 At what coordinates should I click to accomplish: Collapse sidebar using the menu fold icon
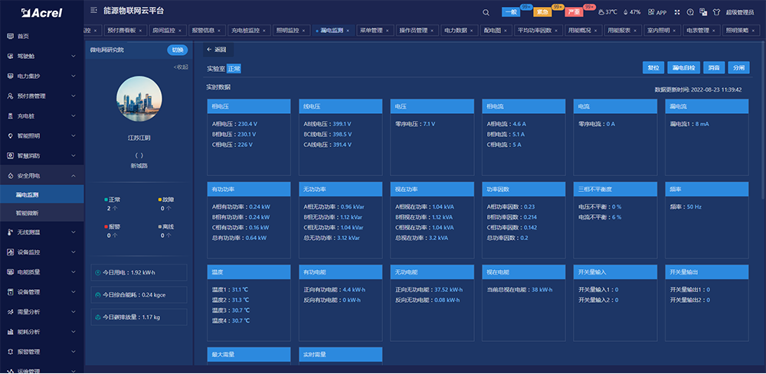coord(93,11)
